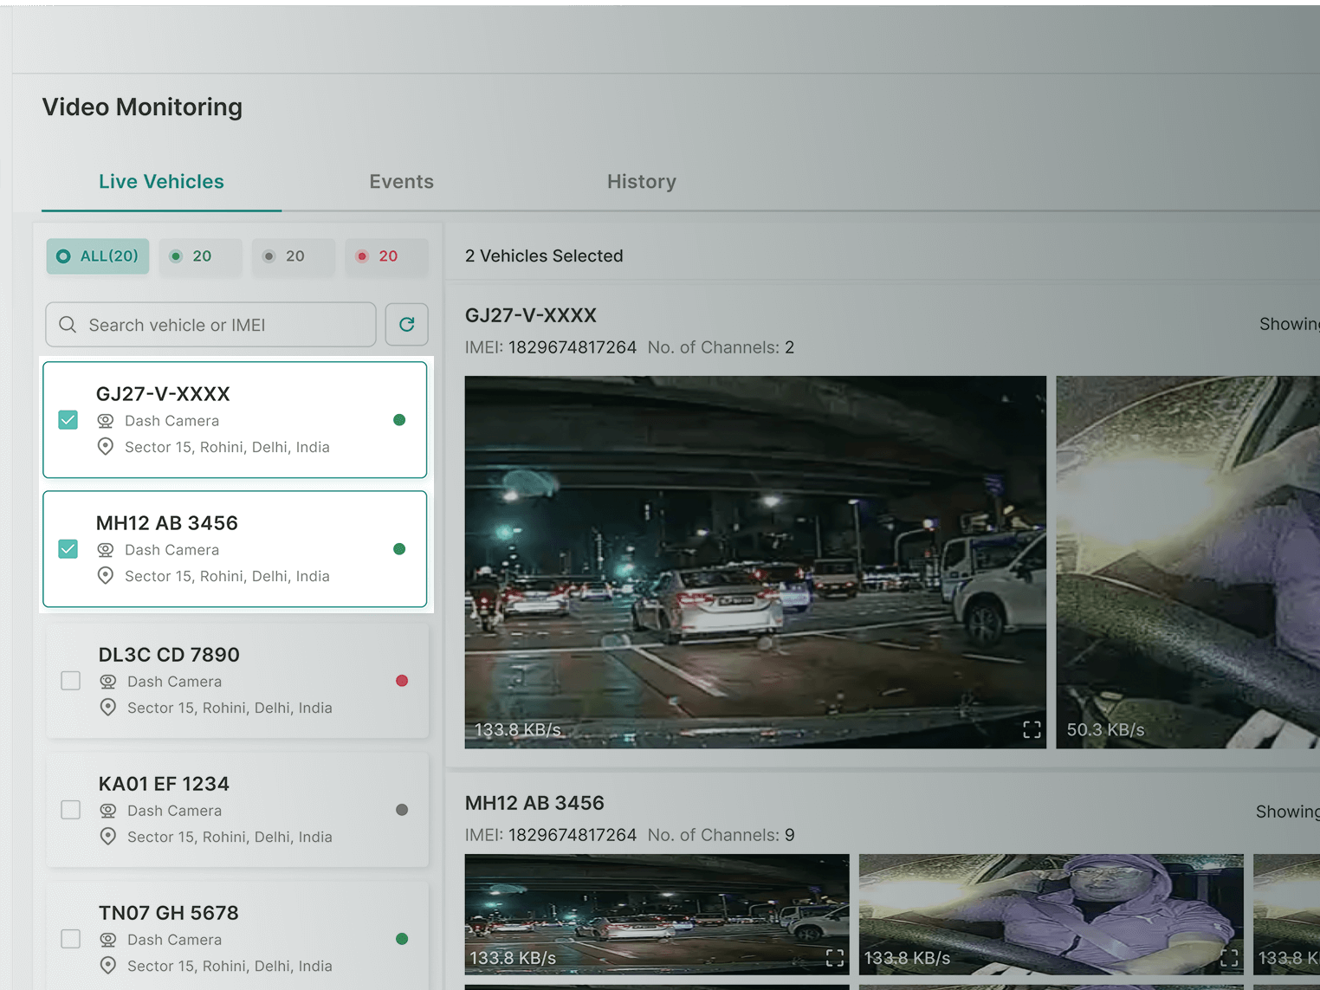Click the TN07 GH 5678 vehicle card

[236, 938]
